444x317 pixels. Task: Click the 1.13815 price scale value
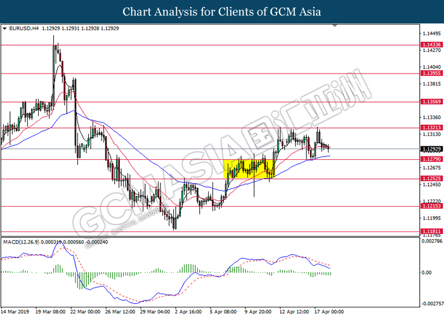432,84
